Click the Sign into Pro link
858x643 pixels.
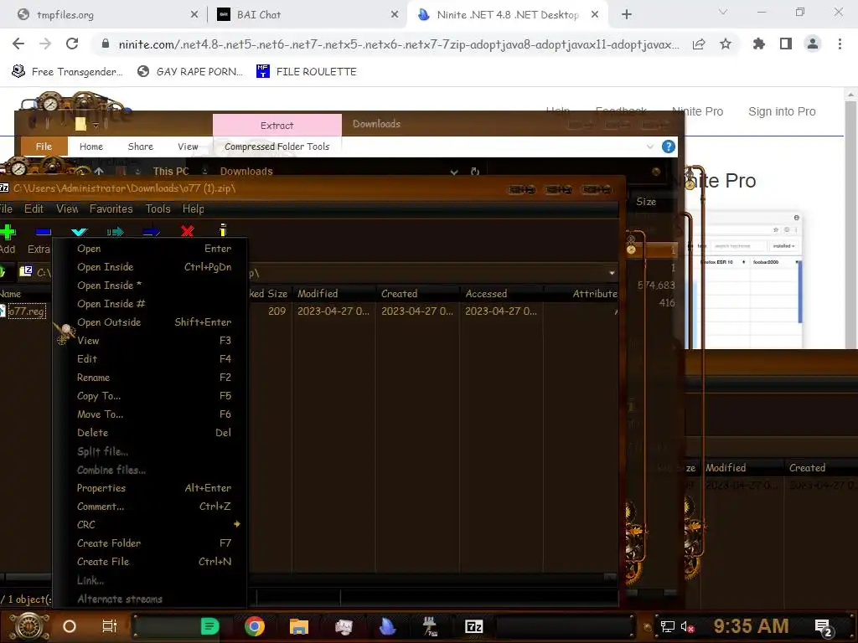(x=782, y=111)
